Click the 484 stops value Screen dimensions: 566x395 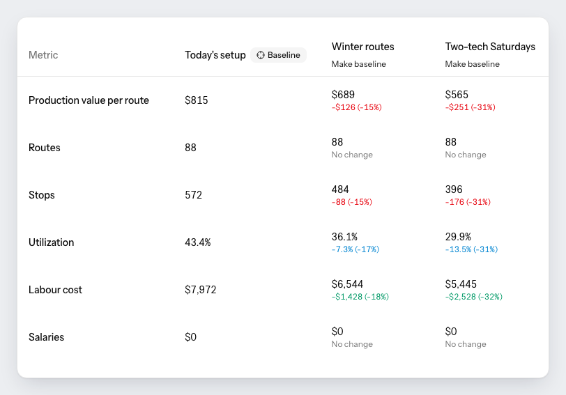coord(340,189)
